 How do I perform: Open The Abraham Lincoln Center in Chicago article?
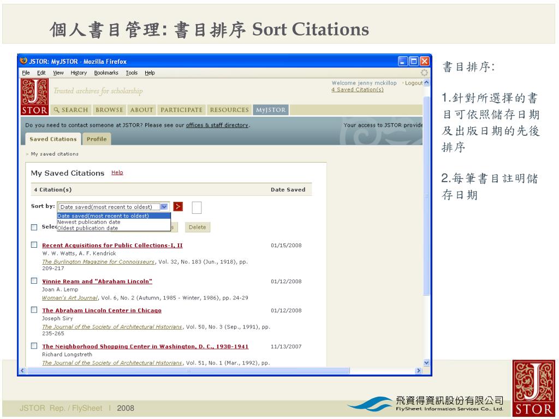[x=102, y=310]
